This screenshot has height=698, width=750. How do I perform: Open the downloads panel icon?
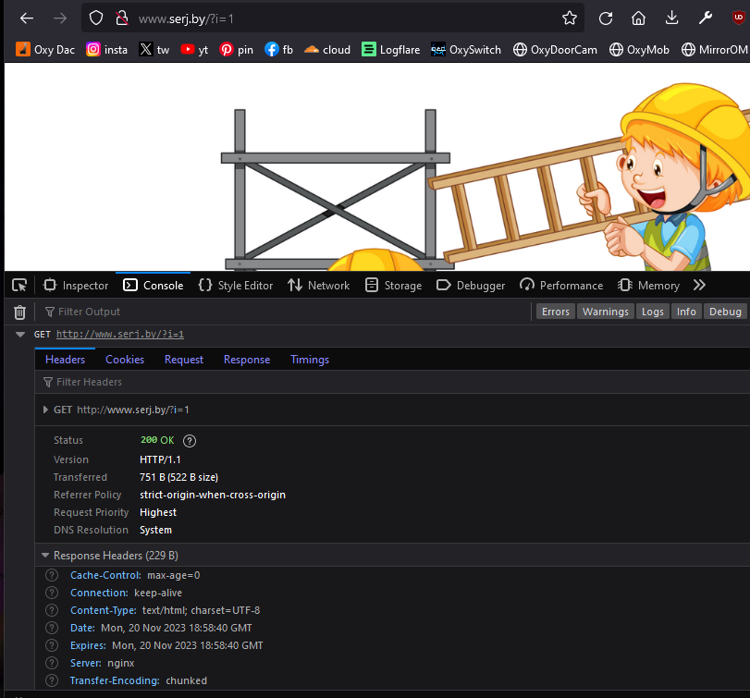[671, 18]
